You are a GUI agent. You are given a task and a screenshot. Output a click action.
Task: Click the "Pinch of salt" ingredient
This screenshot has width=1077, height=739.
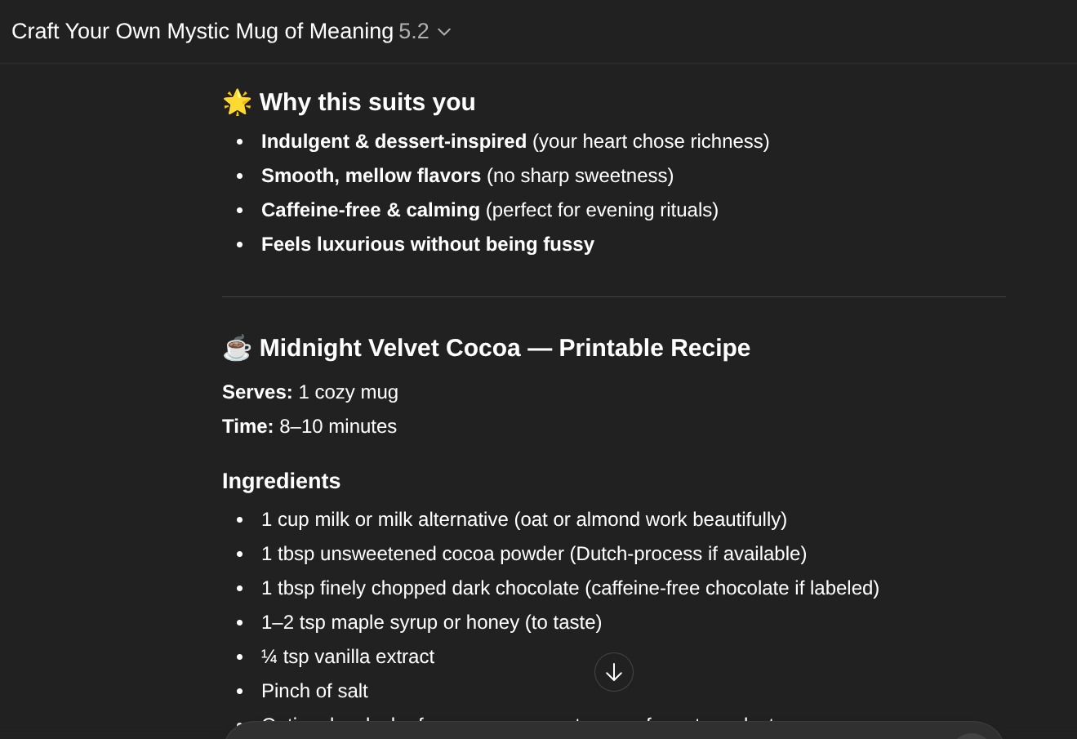314,691
